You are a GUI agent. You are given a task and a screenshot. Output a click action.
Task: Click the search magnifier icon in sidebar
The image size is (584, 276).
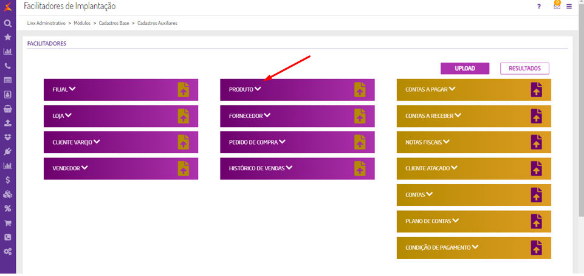pyautogui.click(x=8, y=24)
